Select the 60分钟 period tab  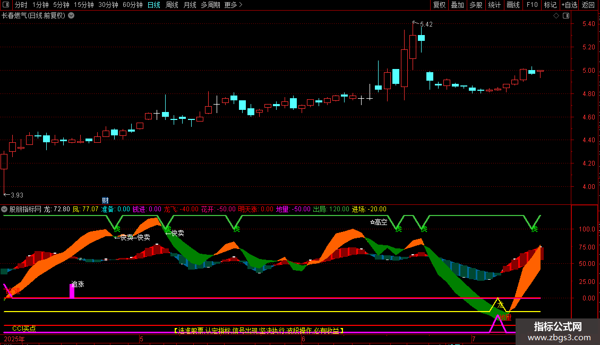133,5
